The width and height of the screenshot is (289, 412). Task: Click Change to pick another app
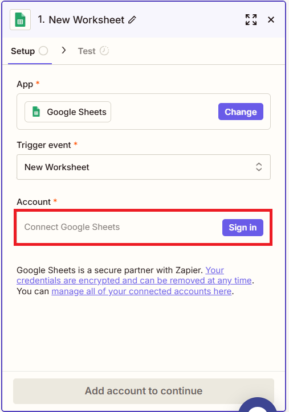(x=241, y=112)
